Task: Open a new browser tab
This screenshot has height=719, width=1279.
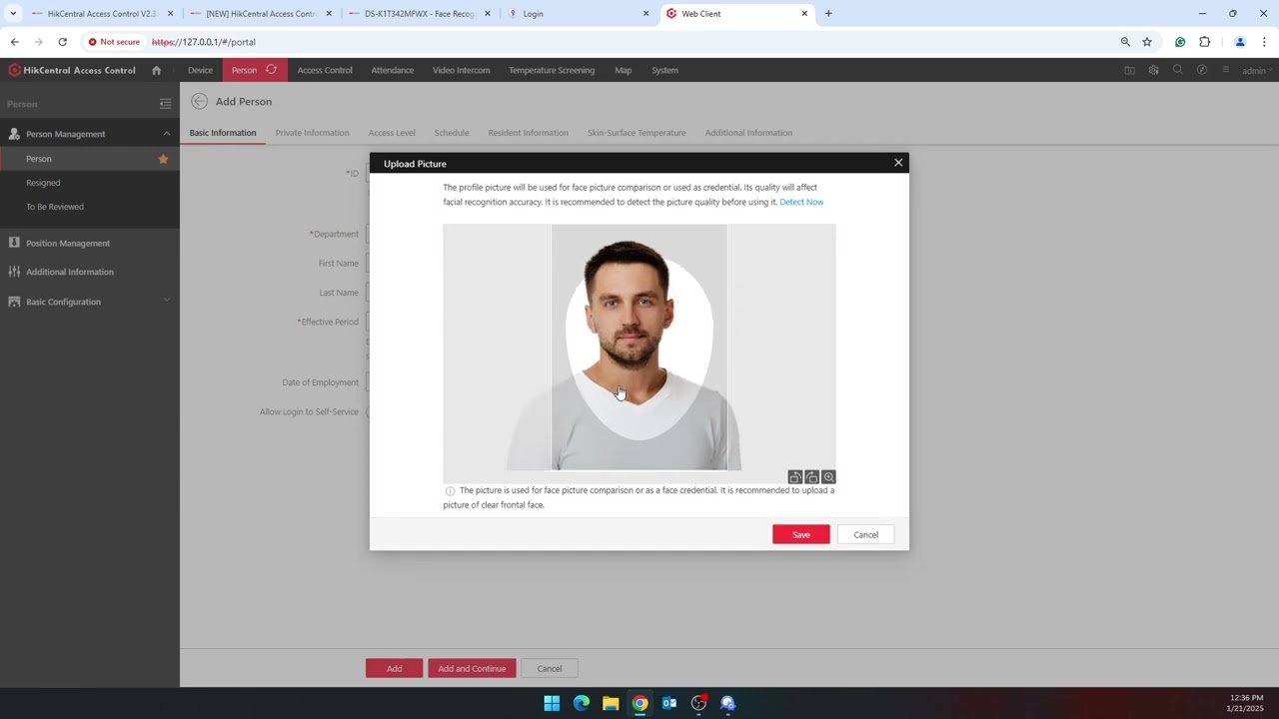Action: 828,14
